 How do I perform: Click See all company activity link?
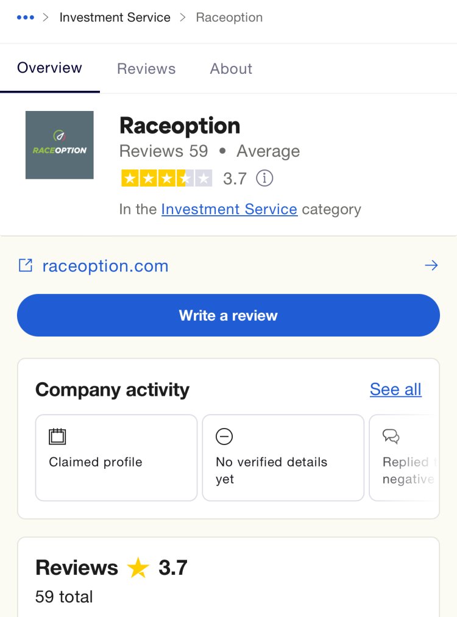click(x=395, y=390)
